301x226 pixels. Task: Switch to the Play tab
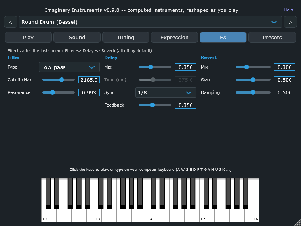click(28, 37)
